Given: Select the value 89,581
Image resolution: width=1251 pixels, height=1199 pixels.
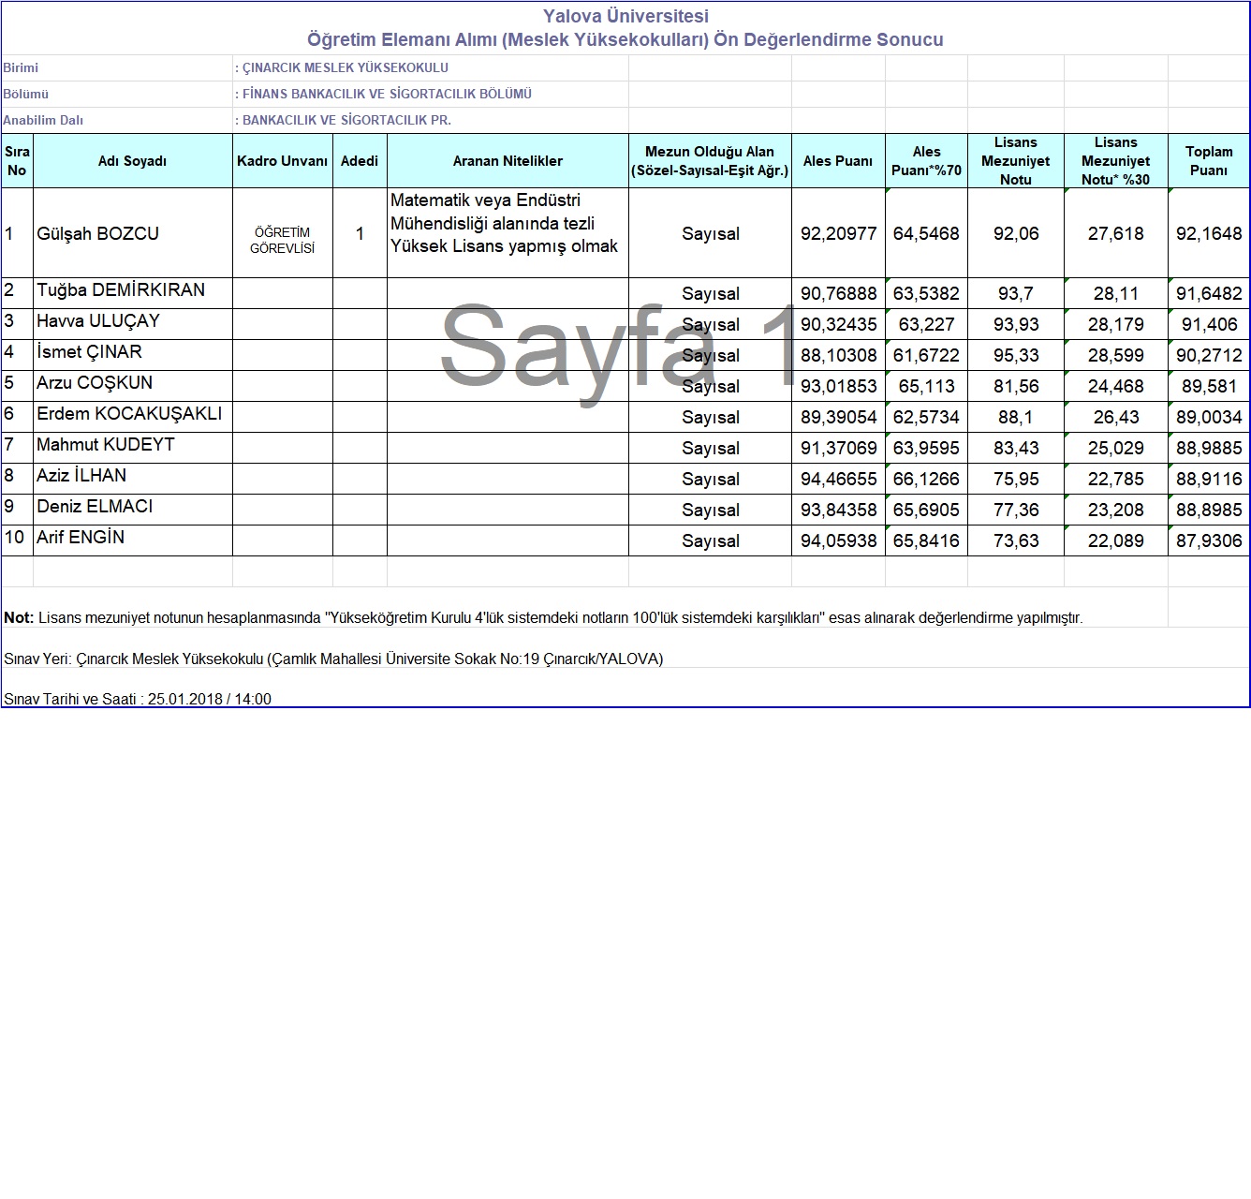Looking at the screenshot, I should click(1209, 386).
